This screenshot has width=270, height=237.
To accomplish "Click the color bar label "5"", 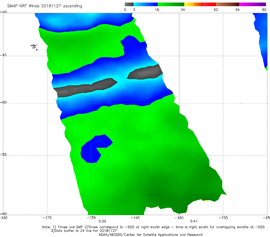I will [x=134, y=10].
